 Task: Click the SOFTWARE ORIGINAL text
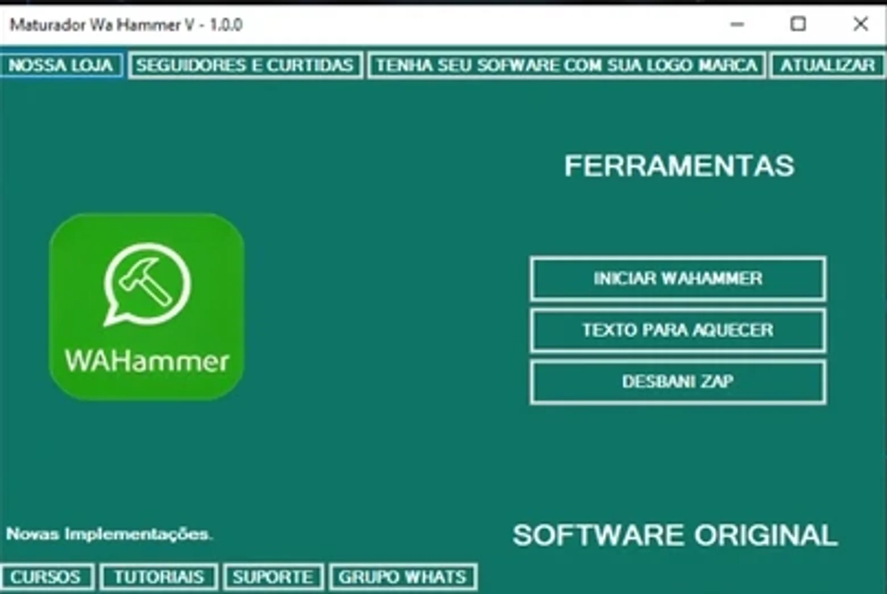coord(675,535)
